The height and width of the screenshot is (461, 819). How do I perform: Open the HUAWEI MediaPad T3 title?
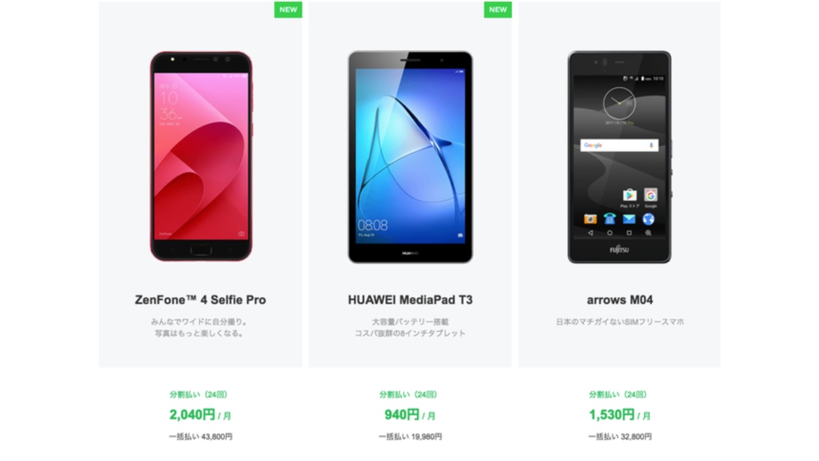[x=410, y=300]
